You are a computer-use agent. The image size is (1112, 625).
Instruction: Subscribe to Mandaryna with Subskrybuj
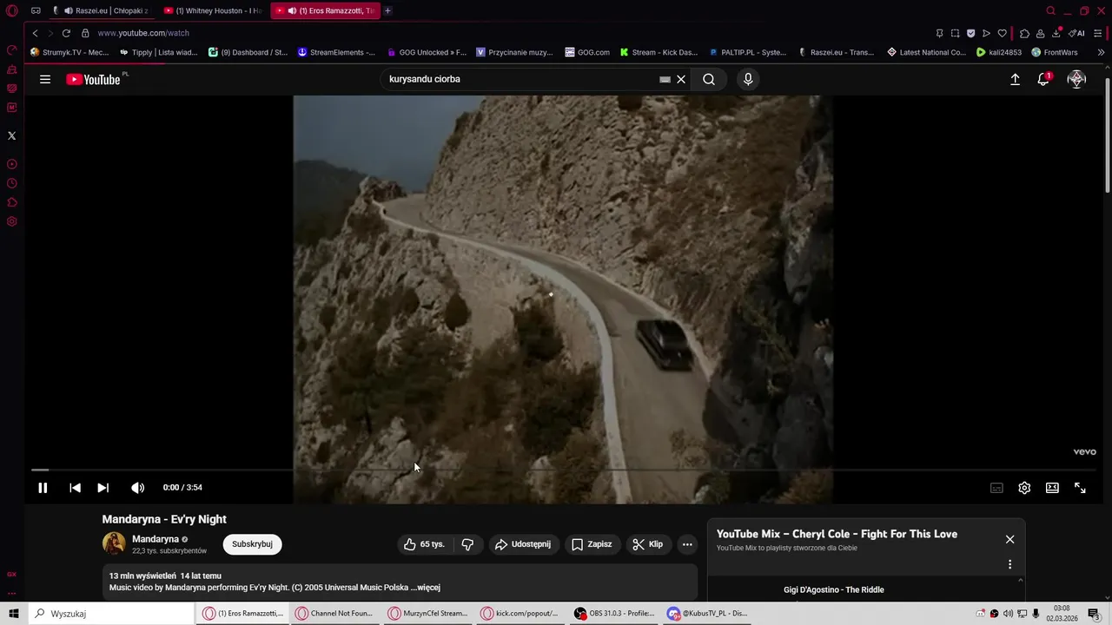point(252,544)
